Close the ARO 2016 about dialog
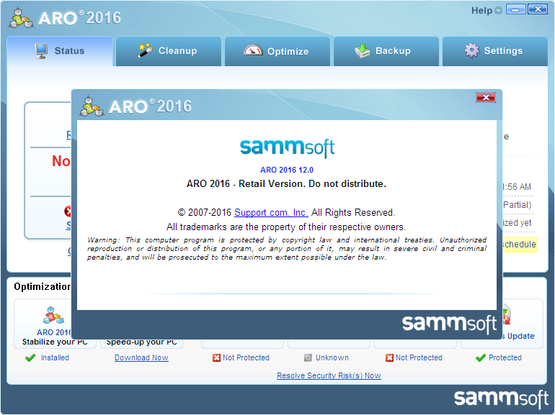 point(486,98)
